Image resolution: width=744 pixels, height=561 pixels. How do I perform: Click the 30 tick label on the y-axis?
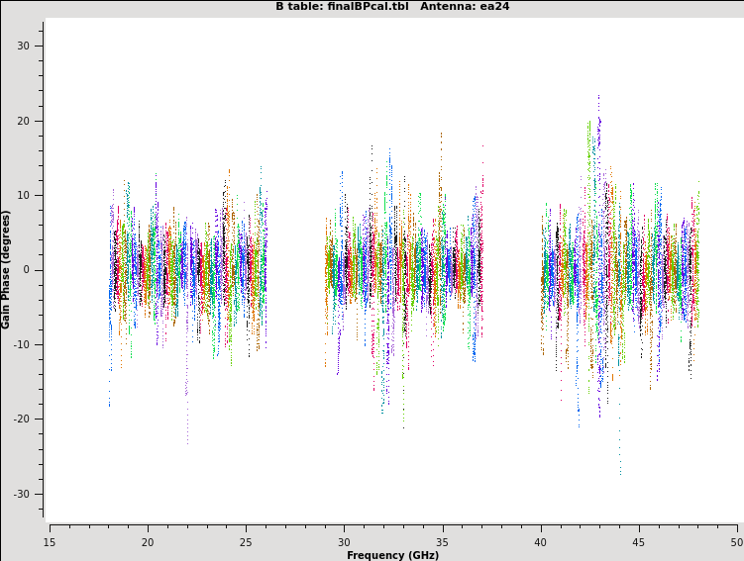(x=24, y=47)
